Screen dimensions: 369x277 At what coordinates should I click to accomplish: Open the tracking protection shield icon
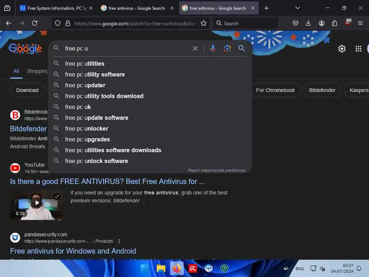(x=58, y=23)
